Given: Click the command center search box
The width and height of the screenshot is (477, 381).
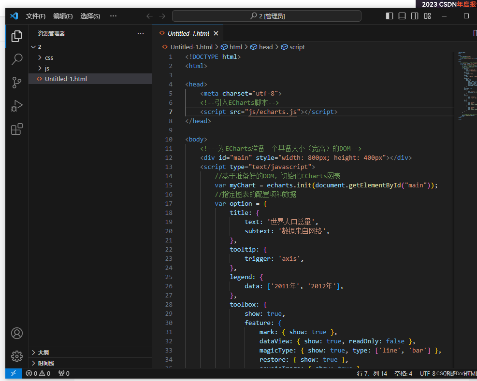Looking at the screenshot, I should click(267, 16).
